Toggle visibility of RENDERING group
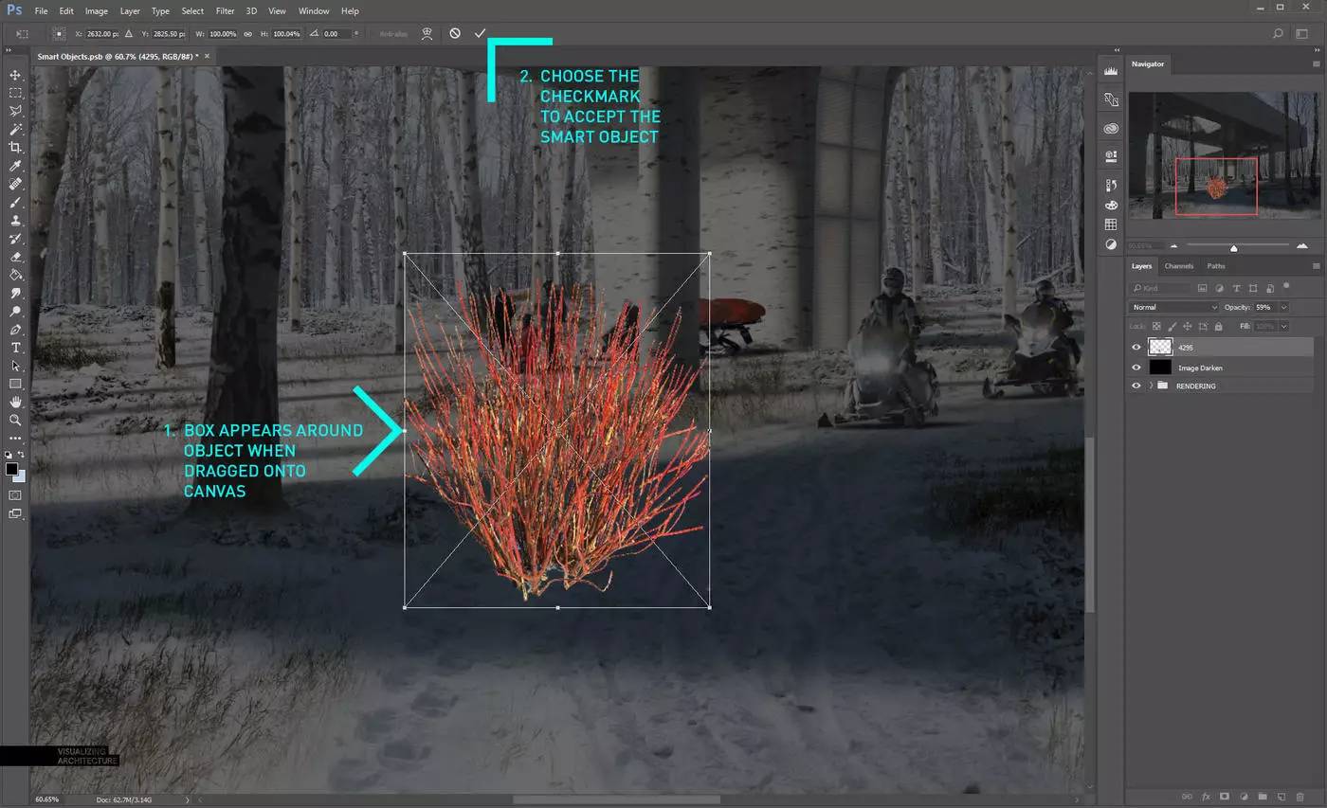 pyautogui.click(x=1136, y=386)
